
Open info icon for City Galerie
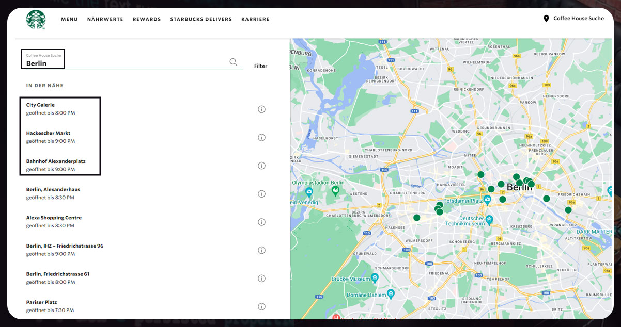pyautogui.click(x=261, y=109)
